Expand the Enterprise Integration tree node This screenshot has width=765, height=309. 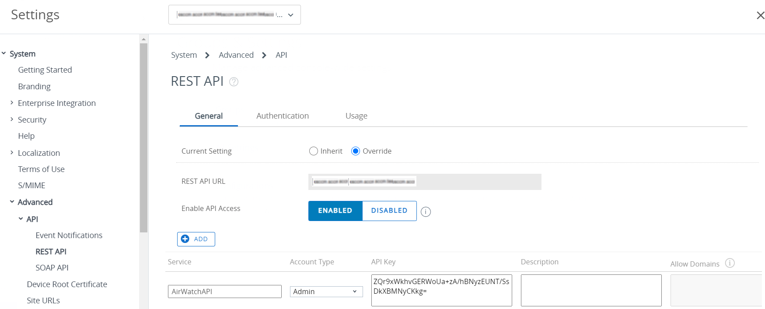tap(12, 103)
